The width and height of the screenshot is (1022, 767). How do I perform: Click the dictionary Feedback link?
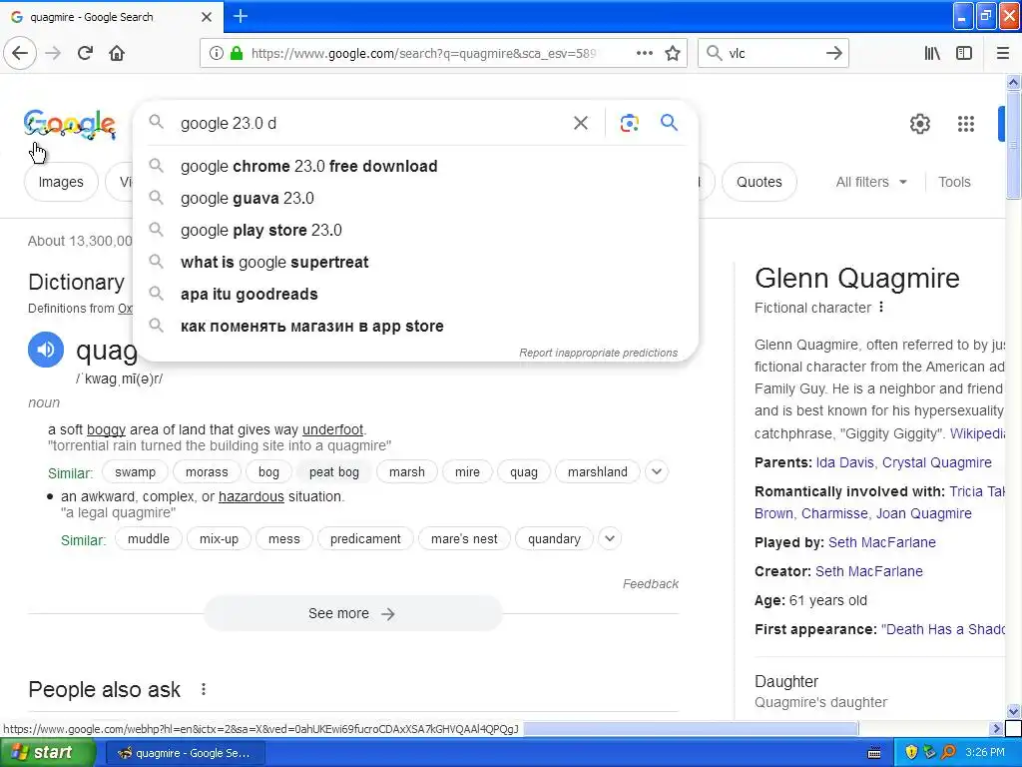[651, 583]
